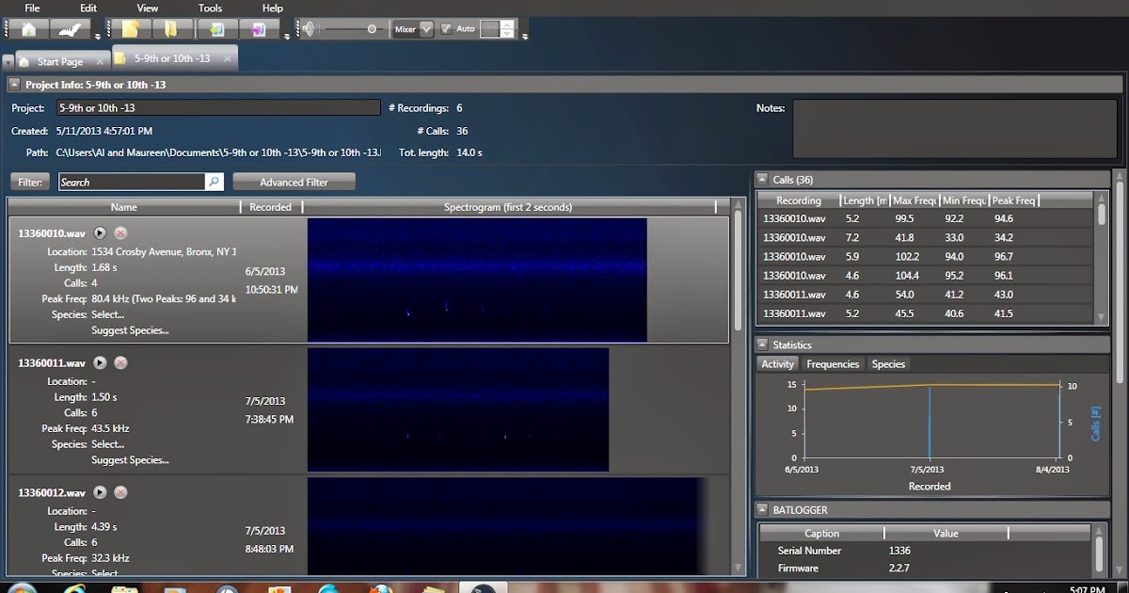This screenshot has height=593, width=1129.
Task: Create a new project with the toolbar icon
Action: click(132, 28)
